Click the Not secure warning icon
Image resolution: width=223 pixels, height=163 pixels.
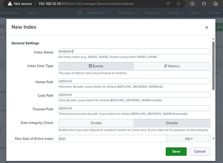click(10, 3)
